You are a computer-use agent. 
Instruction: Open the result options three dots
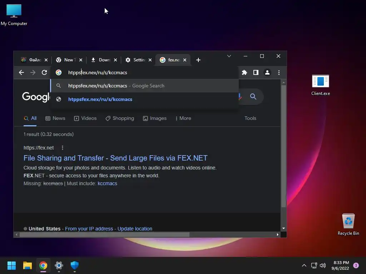click(x=62, y=148)
